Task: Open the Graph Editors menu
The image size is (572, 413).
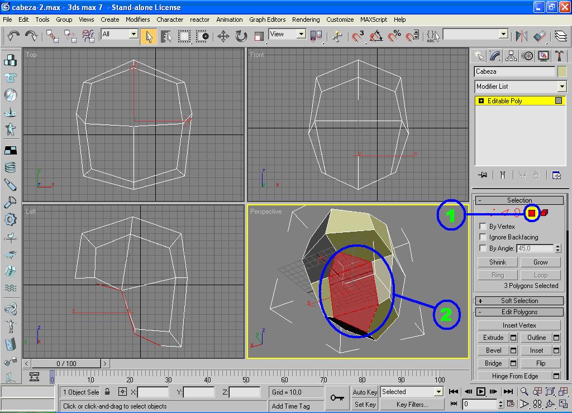Action: [267, 20]
